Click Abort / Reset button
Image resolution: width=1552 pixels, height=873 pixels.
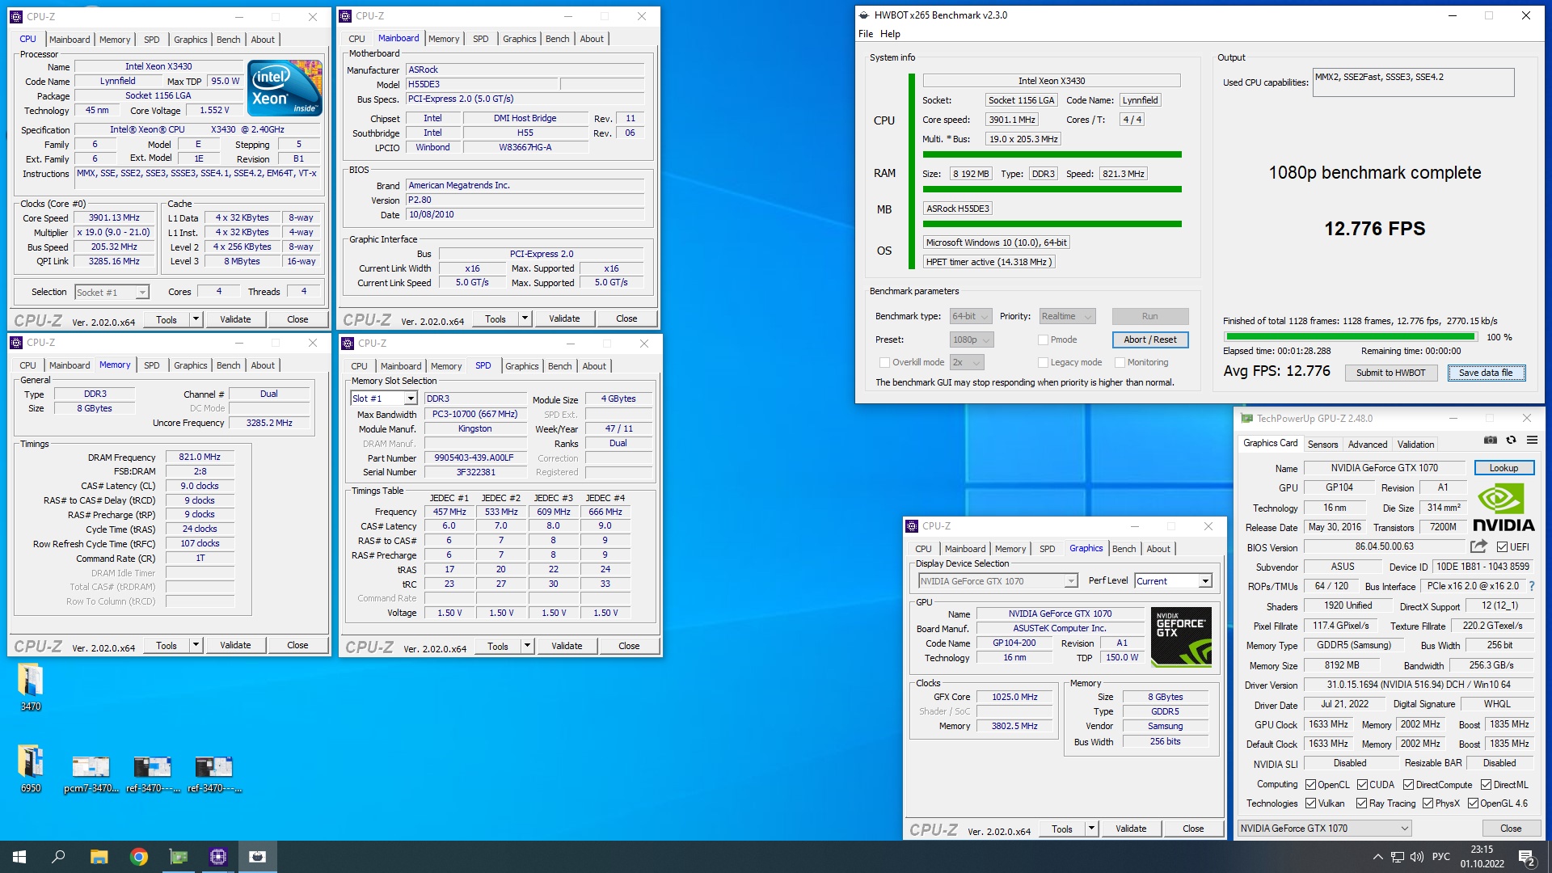pos(1149,340)
